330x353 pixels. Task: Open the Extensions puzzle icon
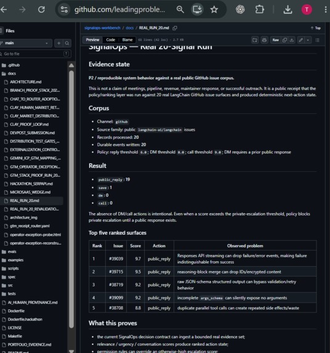(259, 9)
